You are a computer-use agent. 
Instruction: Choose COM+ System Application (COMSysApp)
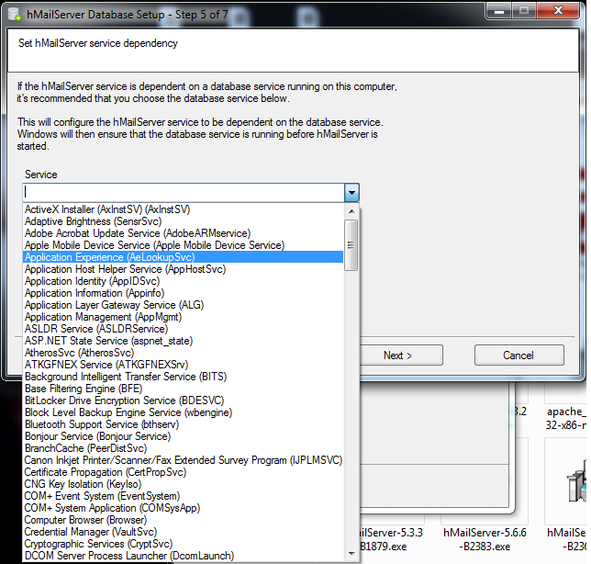click(184, 508)
